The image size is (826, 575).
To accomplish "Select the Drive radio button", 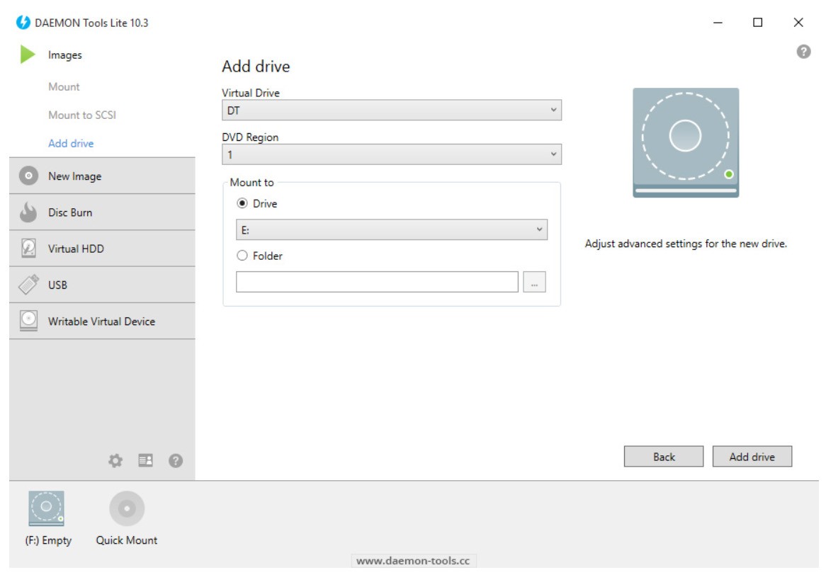I will click(243, 205).
